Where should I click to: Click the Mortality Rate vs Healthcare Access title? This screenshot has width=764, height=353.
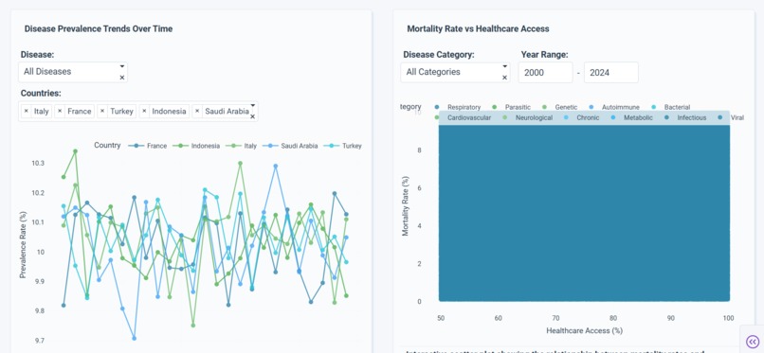(x=478, y=28)
